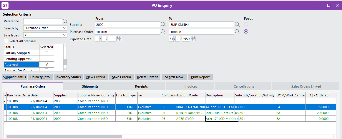
Task: Click the Search Now button
Action: coord(174,77)
